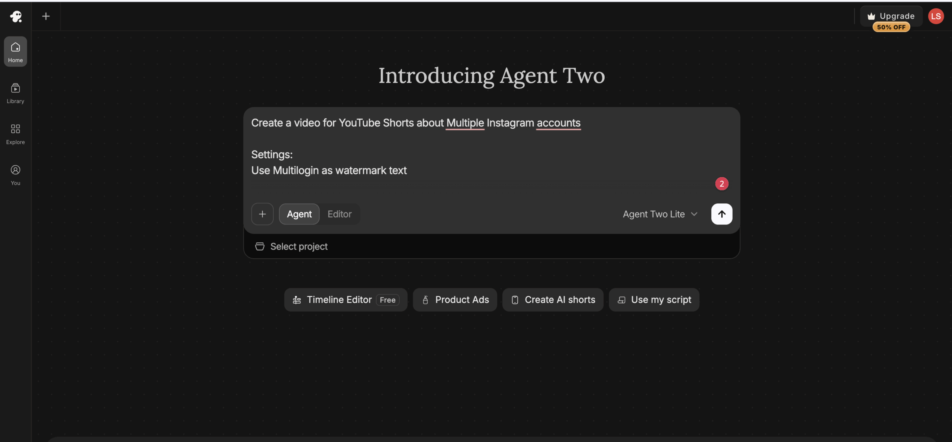Open Timeline Editor Free option
Screen dimensions: 952x442
point(345,300)
